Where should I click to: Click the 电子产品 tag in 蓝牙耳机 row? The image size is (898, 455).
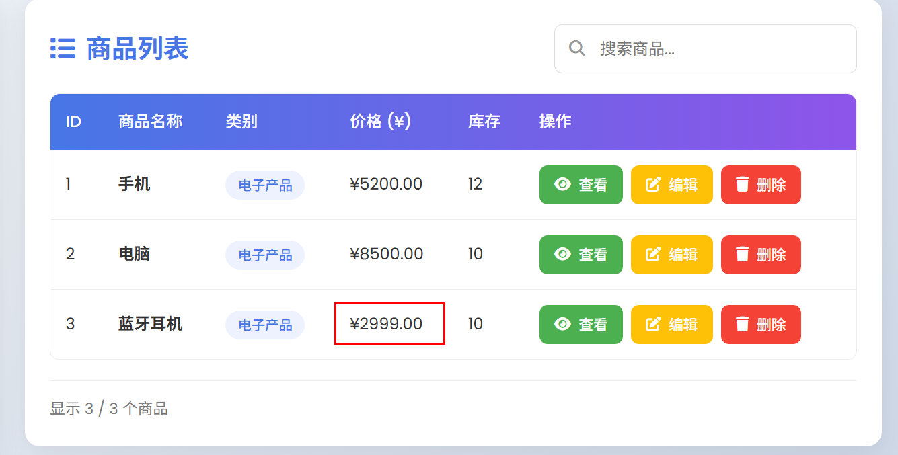[x=265, y=325]
